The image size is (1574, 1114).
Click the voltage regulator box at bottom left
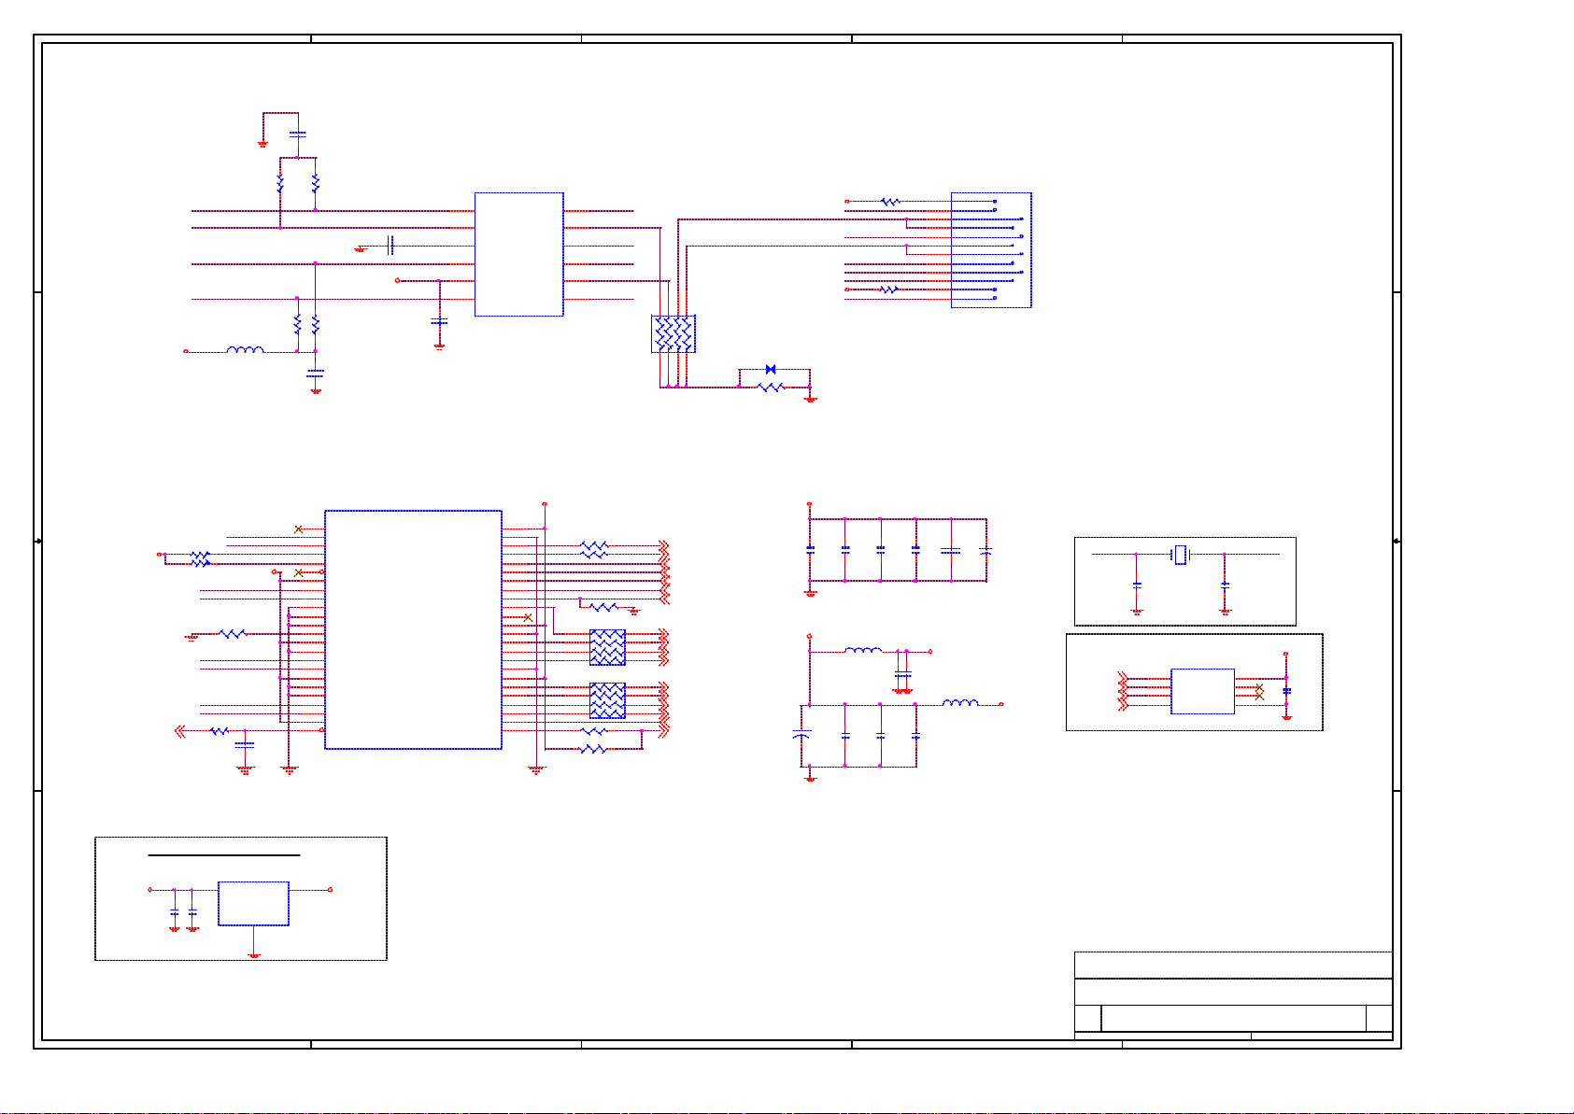(x=253, y=903)
